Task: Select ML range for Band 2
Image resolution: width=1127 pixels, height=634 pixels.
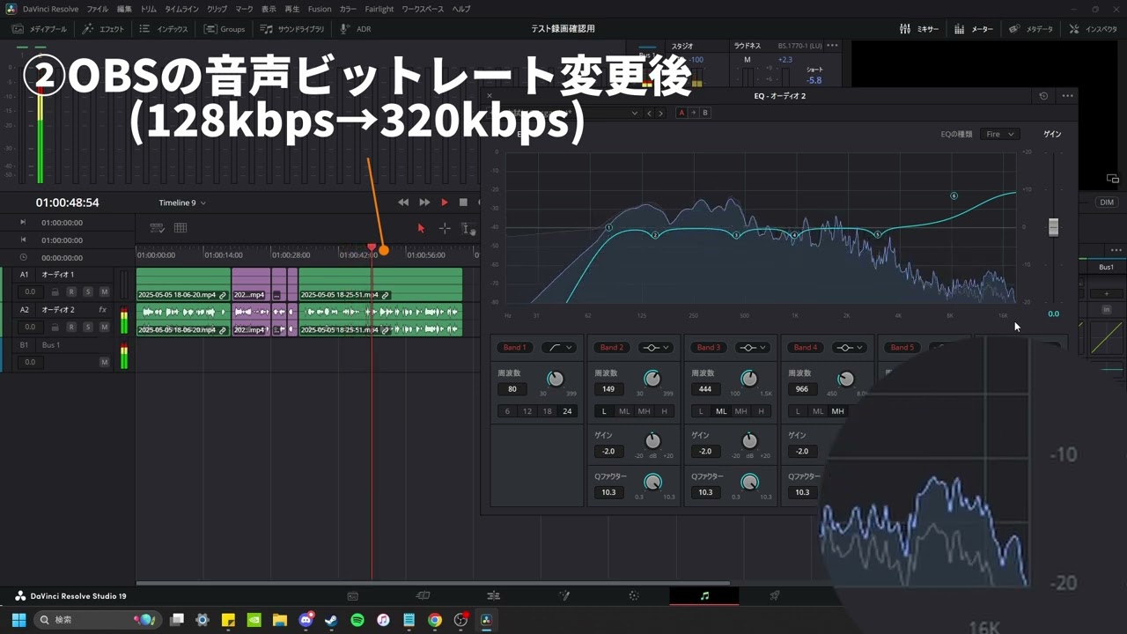Action: click(624, 411)
